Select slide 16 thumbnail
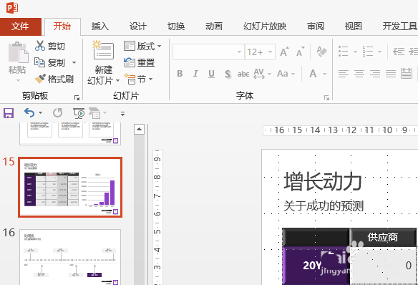Screen dimensions: 418x285 point(70,257)
